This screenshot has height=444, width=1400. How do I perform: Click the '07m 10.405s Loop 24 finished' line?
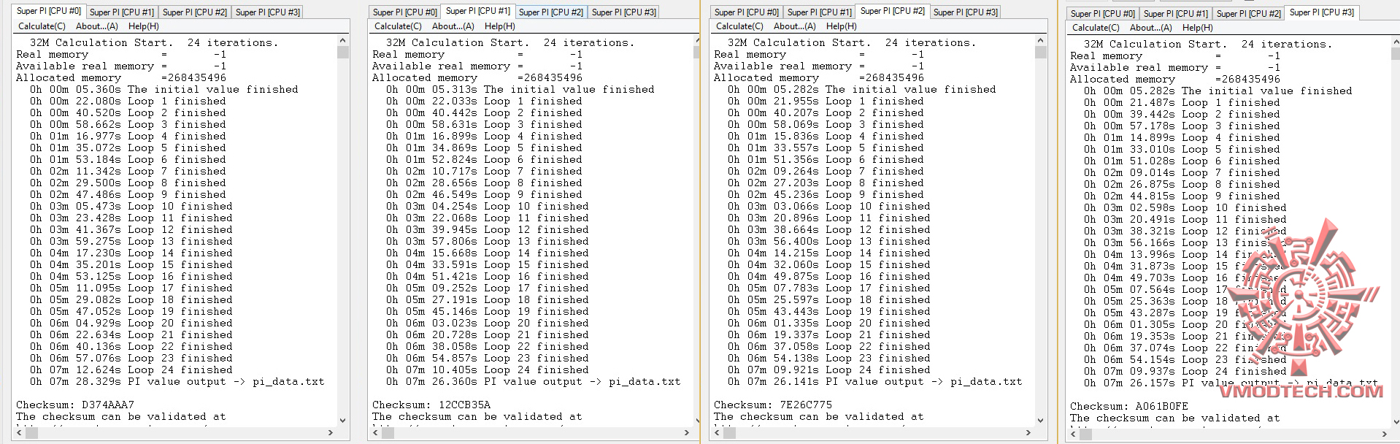(x=488, y=370)
